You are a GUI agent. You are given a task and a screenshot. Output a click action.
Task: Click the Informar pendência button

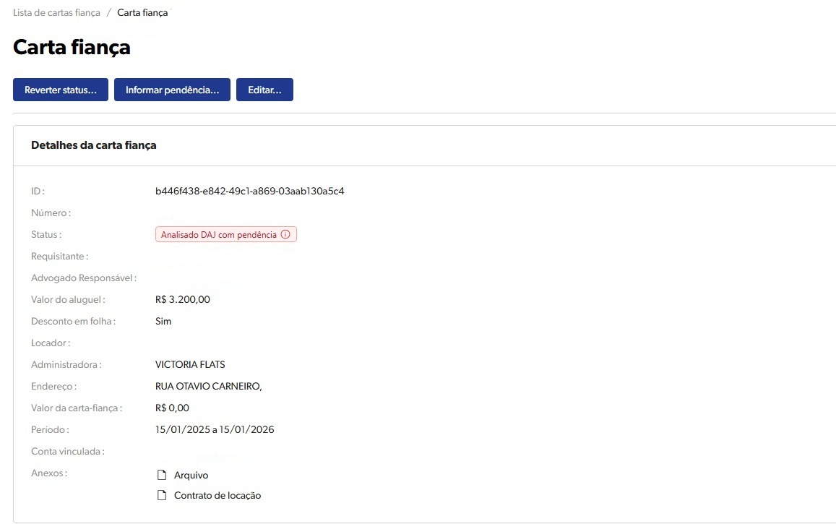pyautogui.click(x=172, y=90)
